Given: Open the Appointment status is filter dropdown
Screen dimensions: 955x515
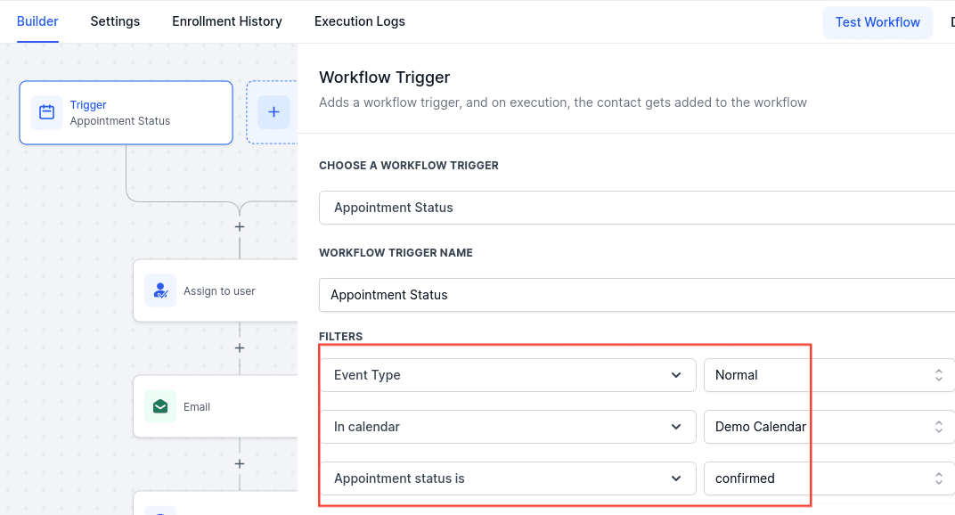Looking at the screenshot, I should [508, 478].
